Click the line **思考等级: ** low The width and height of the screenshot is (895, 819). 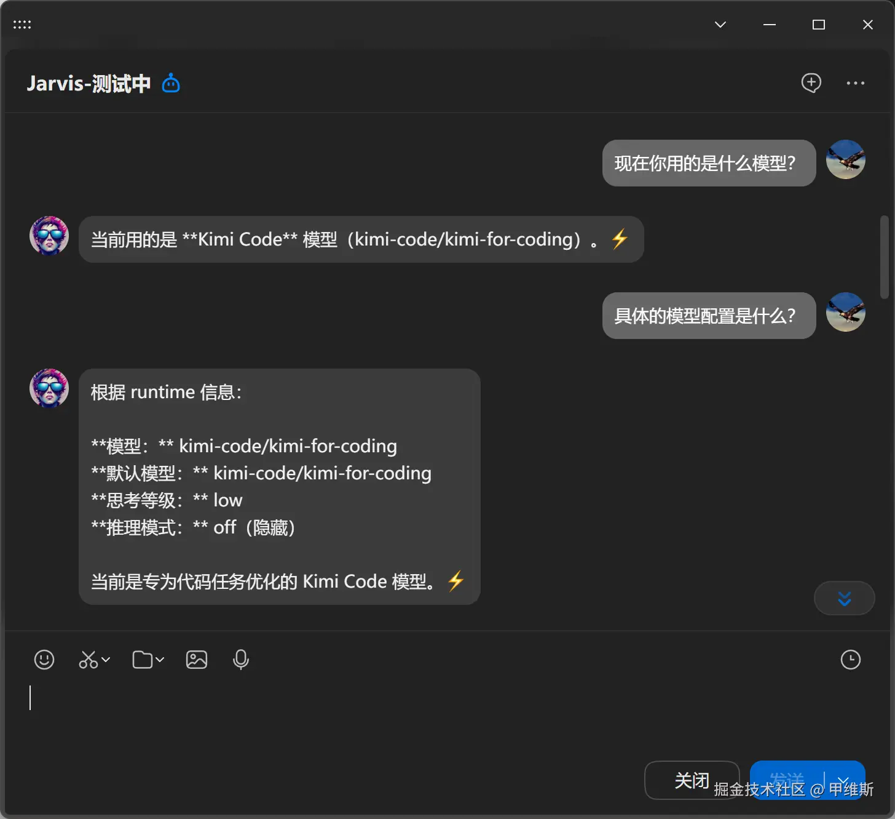coord(167,500)
